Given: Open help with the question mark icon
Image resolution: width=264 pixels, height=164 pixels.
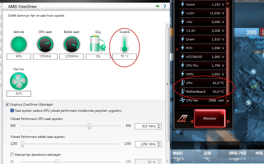Looking at the screenshot, I should 165,7.
